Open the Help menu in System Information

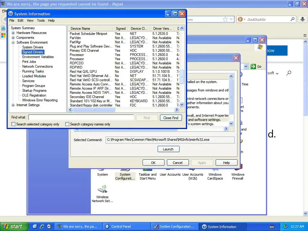coord(51,20)
